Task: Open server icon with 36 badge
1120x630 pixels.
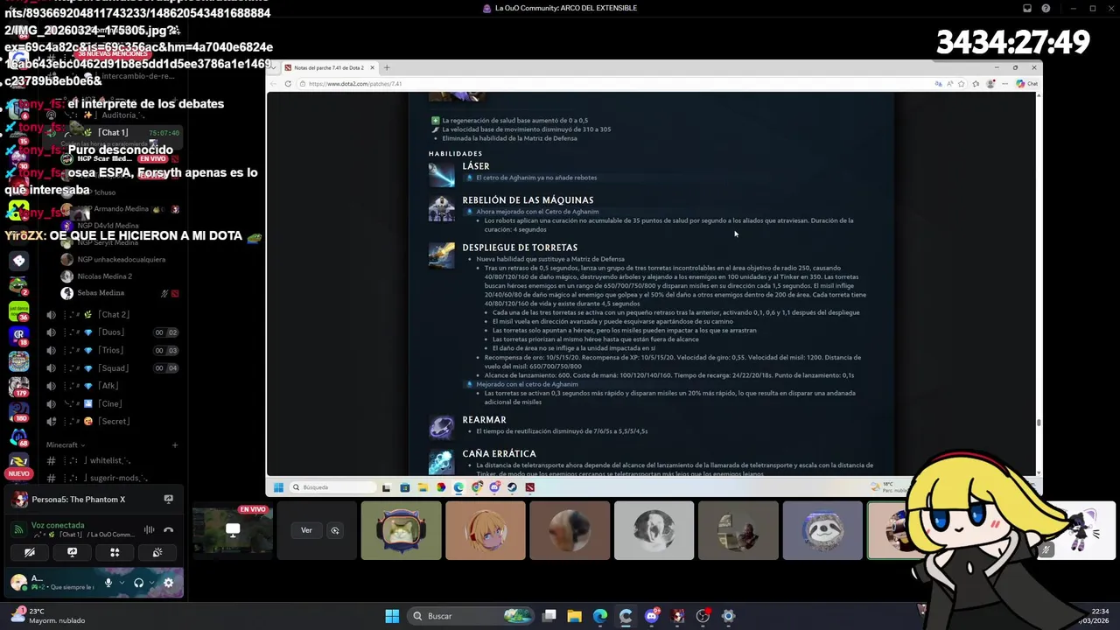Action: coord(18,310)
